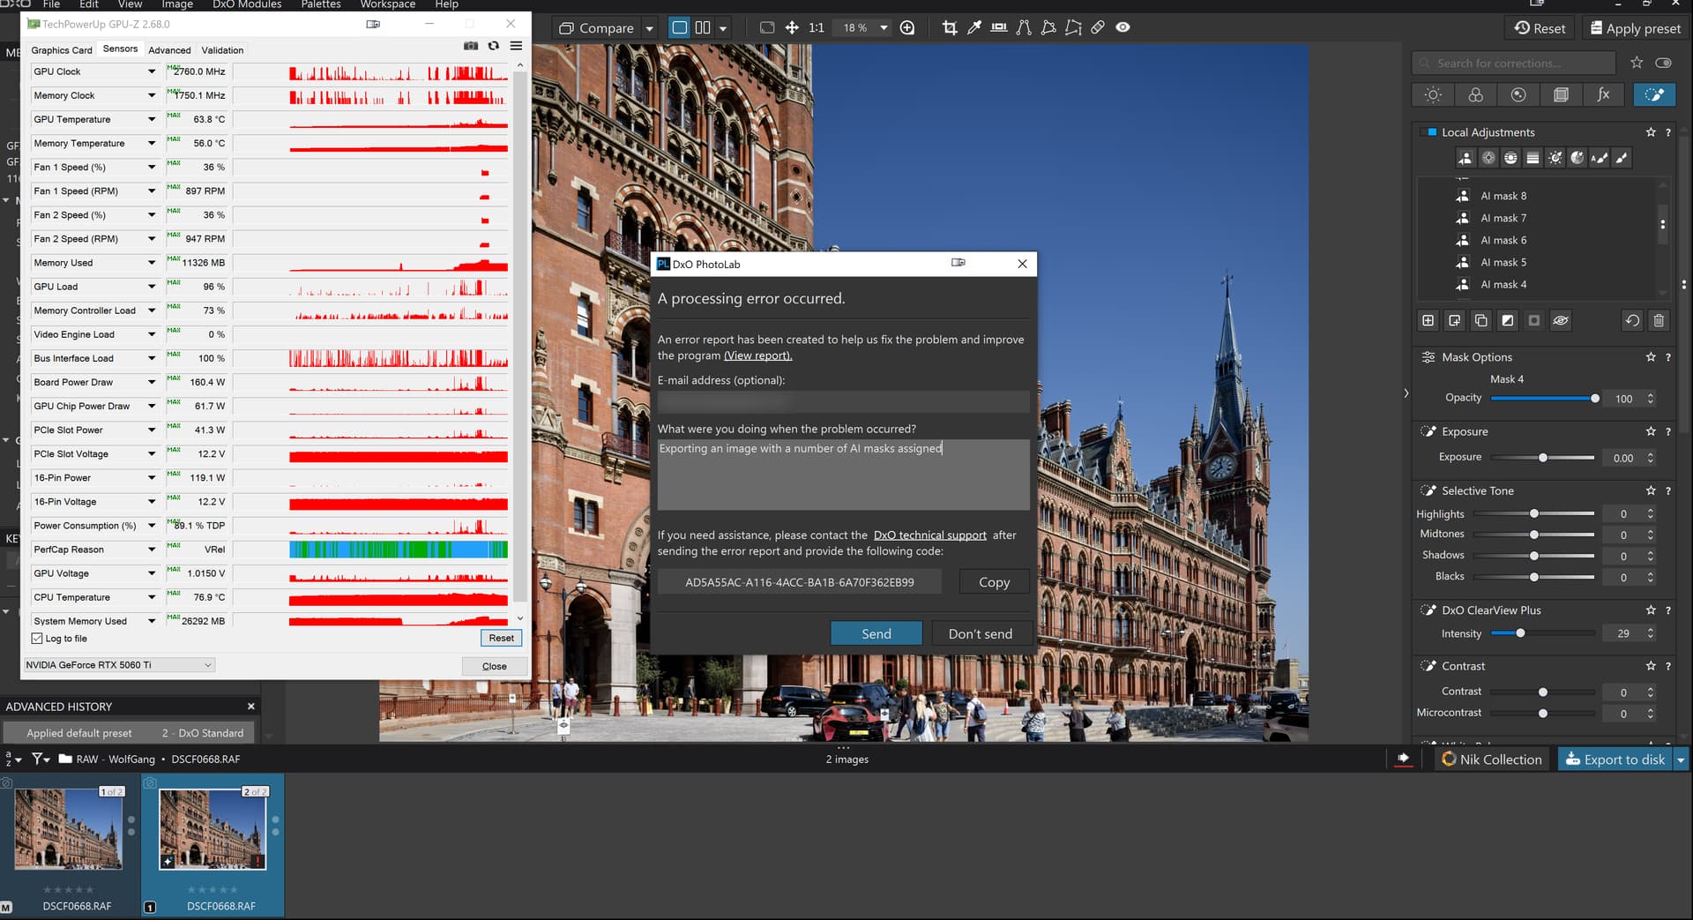Image resolution: width=1693 pixels, height=920 pixels.
Task: Open the Light corrections sun icon palette
Action: [1433, 95]
